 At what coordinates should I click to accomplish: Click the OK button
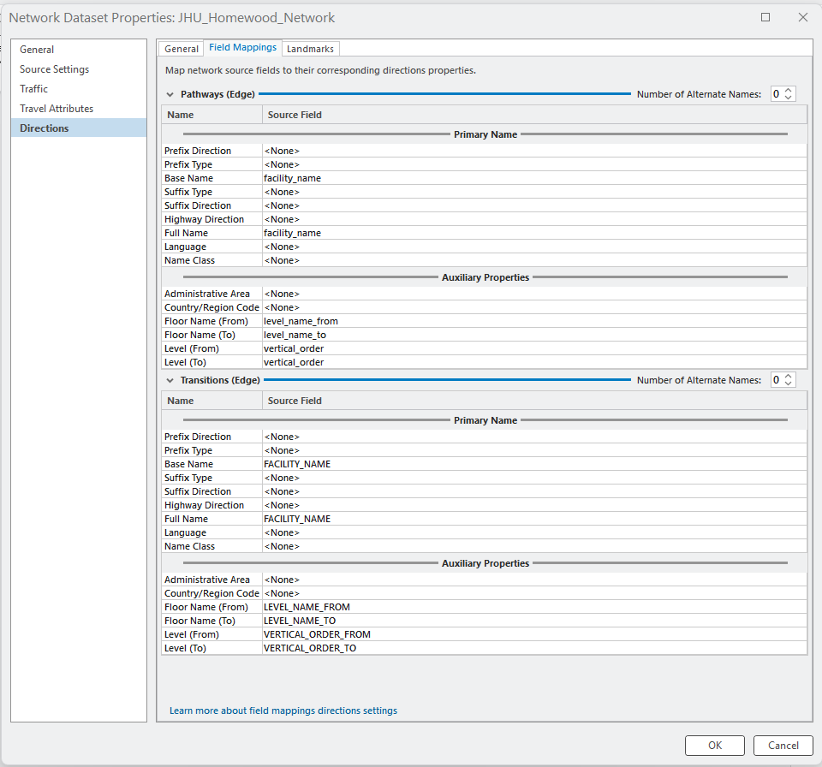(x=714, y=745)
